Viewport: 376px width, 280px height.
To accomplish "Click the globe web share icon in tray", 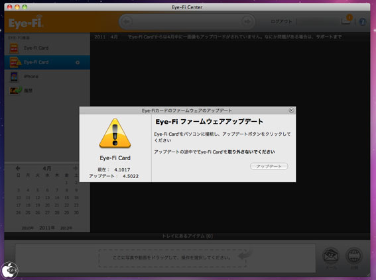I will coord(354,256).
